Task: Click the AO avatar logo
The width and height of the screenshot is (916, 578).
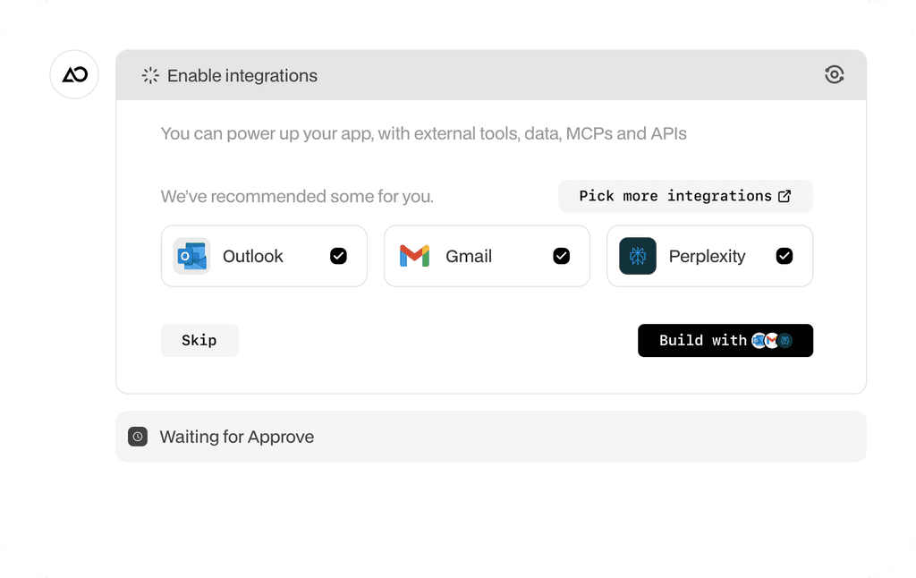Action: (74, 74)
